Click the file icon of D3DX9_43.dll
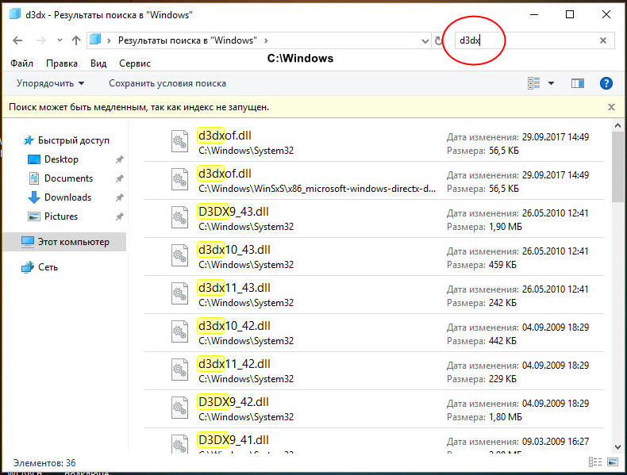Image resolution: width=627 pixels, height=475 pixels. click(x=179, y=217)
